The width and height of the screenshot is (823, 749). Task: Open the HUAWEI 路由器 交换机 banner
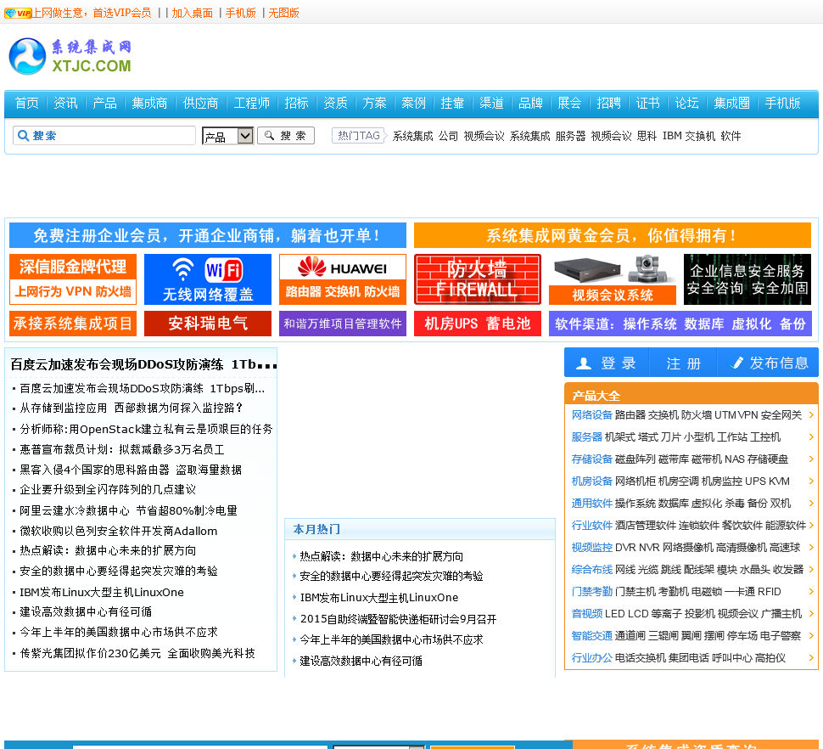(343, 279)
